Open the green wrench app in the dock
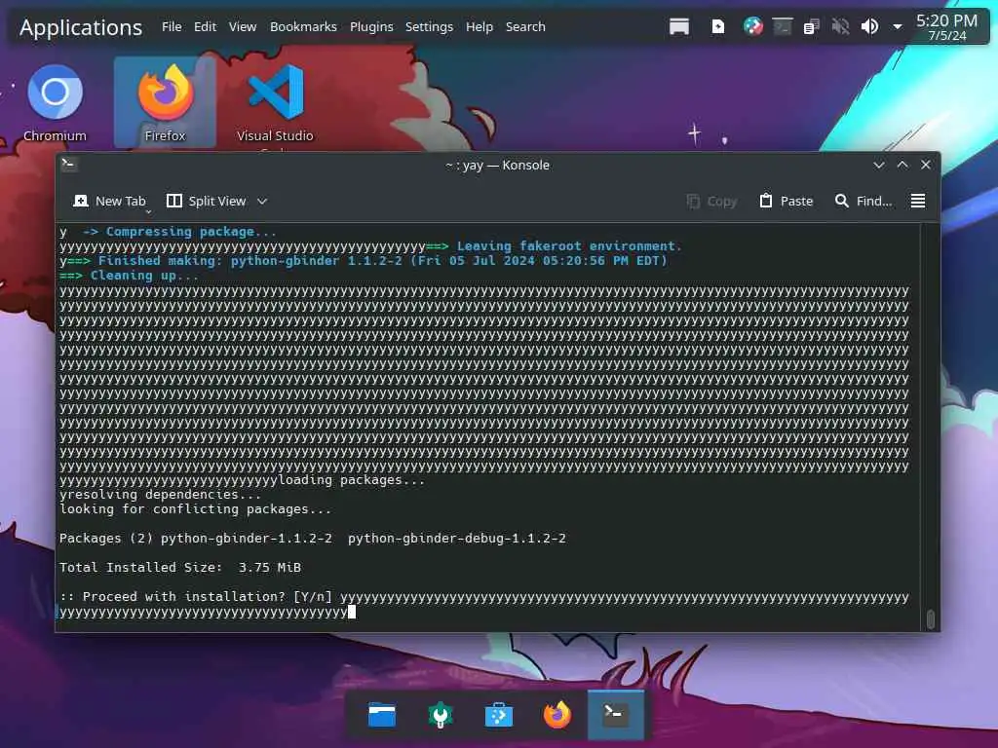The image size is (998, 748). 440,716
